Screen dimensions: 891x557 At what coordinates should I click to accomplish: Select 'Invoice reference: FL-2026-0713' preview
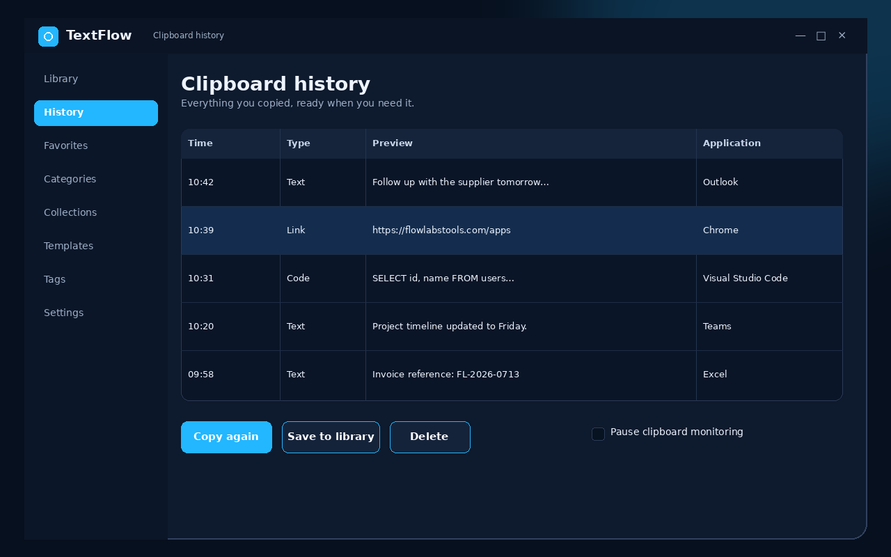[531, 375]
